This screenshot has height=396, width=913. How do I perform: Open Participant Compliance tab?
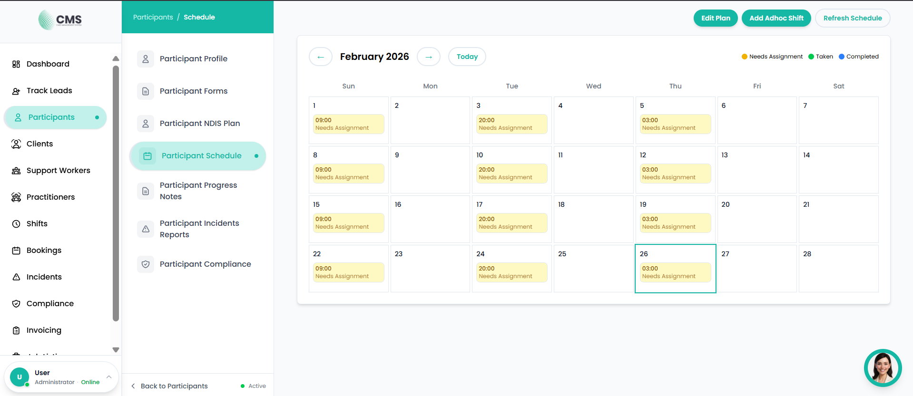point(197,264)
